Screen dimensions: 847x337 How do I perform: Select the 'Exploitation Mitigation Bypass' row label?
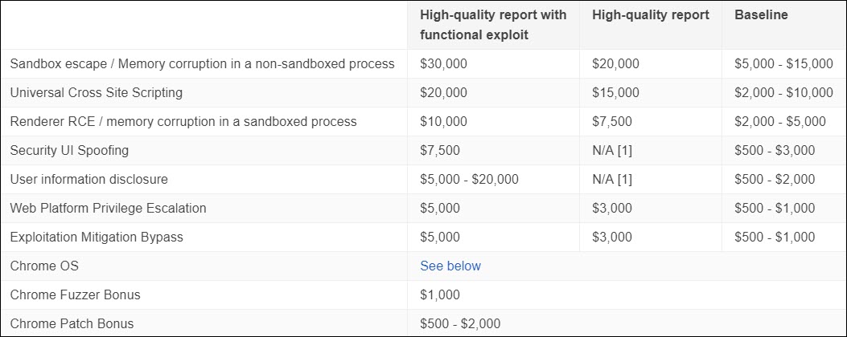click(97, 237)
